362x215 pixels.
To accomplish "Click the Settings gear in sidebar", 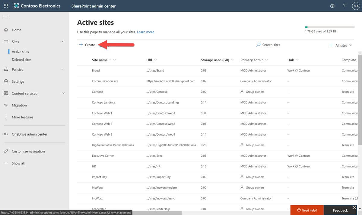I will click(6, 81).
